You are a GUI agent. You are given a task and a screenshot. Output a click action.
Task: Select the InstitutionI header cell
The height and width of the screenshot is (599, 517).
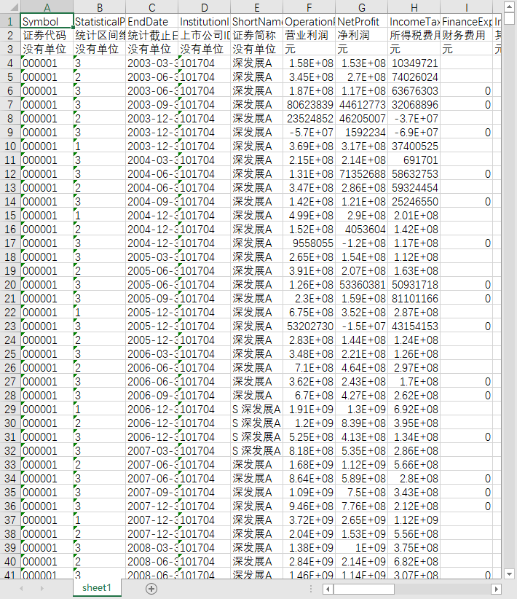pyautogui.click(x=205, y=21)
